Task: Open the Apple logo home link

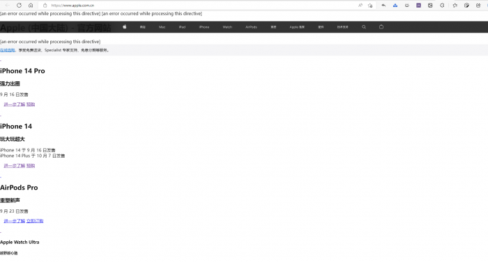Action: pyautogui.click(x=125, y=26)
